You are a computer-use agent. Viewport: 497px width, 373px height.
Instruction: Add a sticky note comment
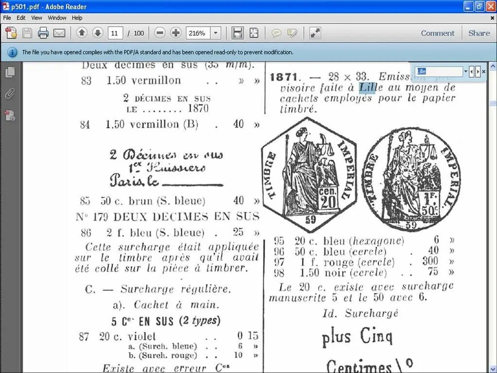click(x=276, y=33)
